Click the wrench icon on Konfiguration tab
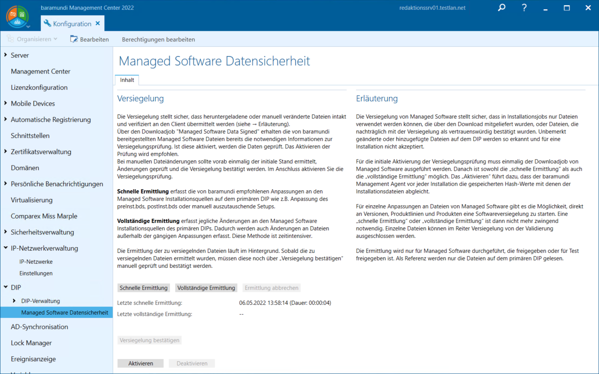Image resolution: width=599 pixels, height=374 pixels. click(47, 23)
